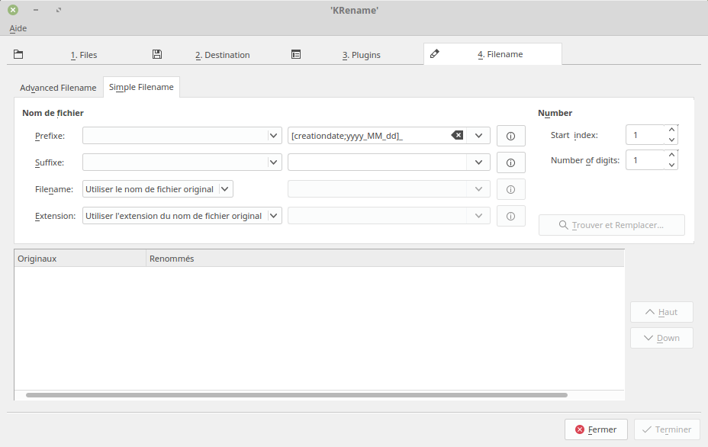
Task: Click the clear-text icon in prefix field
Action: 457,136
